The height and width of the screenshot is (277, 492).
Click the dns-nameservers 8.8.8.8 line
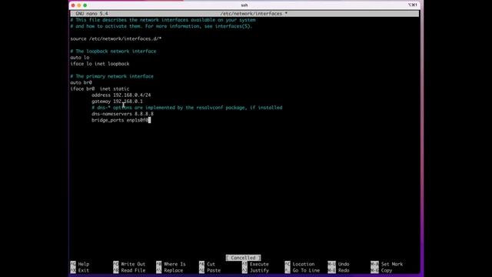(122, 114)
